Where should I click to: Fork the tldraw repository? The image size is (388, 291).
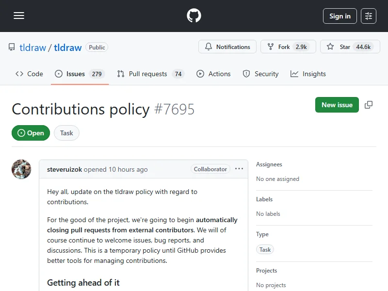pos(284,47)
